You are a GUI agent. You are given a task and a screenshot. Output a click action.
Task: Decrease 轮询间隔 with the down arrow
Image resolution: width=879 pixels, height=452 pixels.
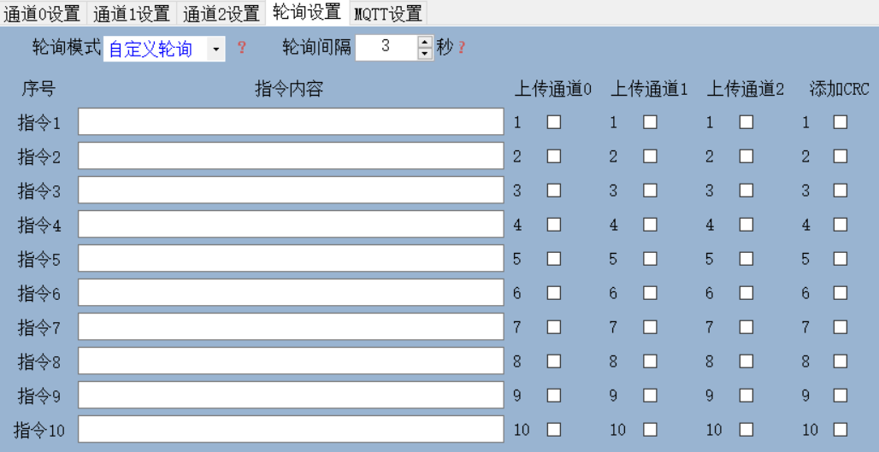tap(425, 54)
